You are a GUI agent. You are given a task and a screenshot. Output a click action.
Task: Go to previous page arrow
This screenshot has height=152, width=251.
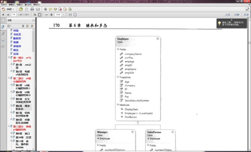3,15
